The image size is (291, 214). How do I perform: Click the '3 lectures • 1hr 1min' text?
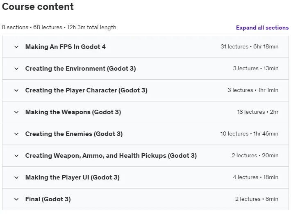click(253, 90)
